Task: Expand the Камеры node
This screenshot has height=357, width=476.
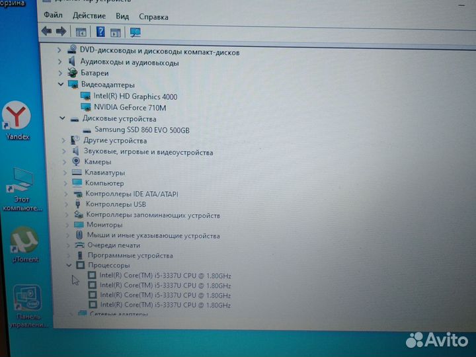Action: pos(64,162)
